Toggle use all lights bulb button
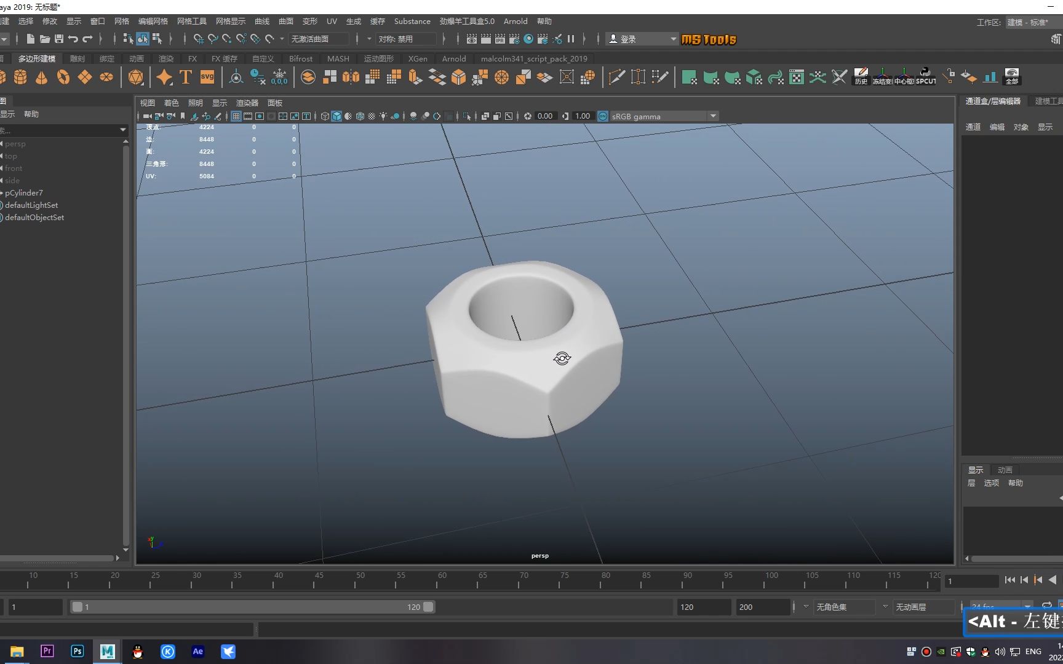Viewport: 1063px width, 664px height. pos(383,116)
